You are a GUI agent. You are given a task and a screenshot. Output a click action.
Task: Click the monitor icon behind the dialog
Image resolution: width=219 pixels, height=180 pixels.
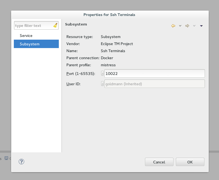6,158
